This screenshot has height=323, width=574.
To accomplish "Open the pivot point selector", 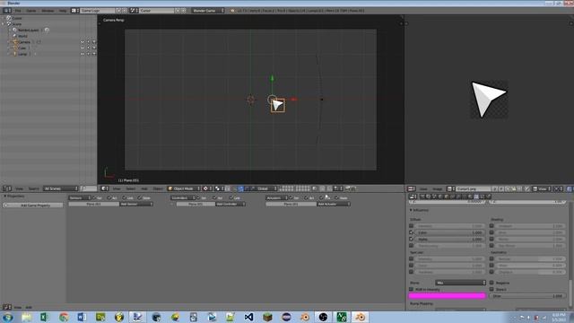I will point(219,188).
